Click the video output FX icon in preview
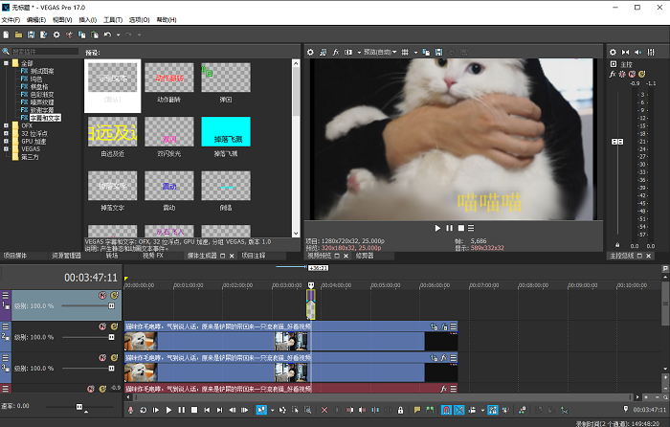 [336, 51]
